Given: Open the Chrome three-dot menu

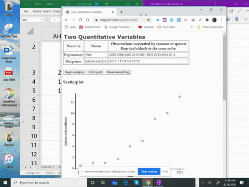Looking at the screenshot, I should click(222, 20).
